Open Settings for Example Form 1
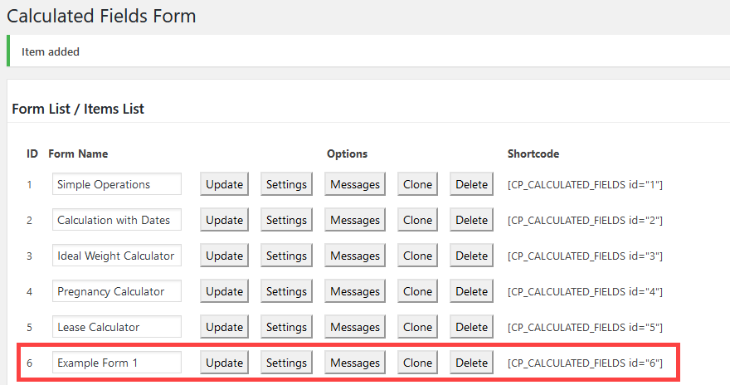730x385 pixels. [286, 363]
